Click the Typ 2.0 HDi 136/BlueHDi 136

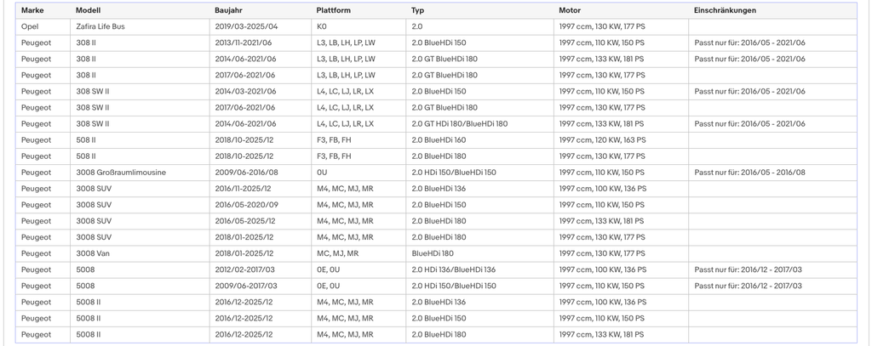[x=479, y=269]
